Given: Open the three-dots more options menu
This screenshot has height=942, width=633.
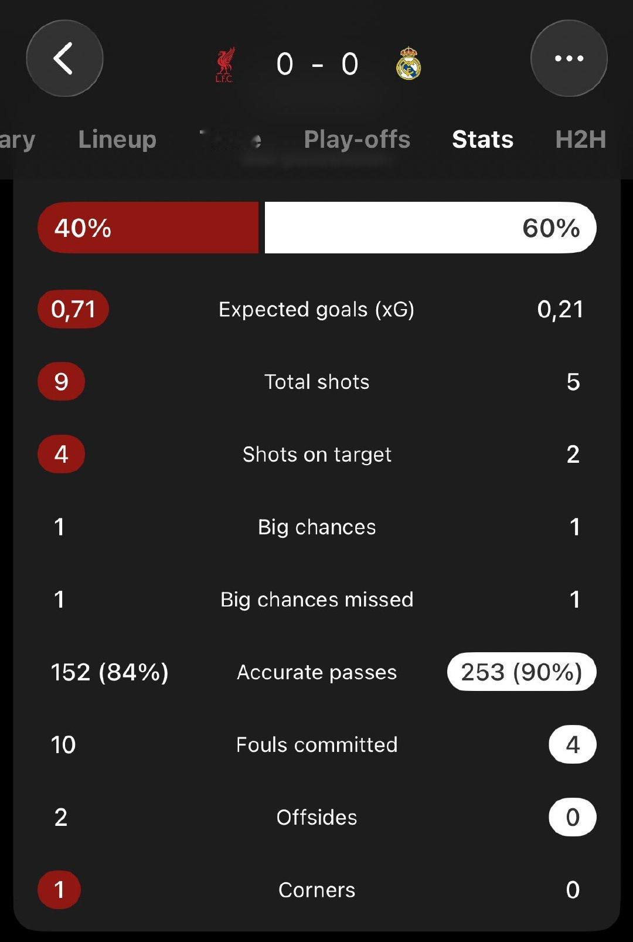Looking at the screenshot, I should click(569, 58).
